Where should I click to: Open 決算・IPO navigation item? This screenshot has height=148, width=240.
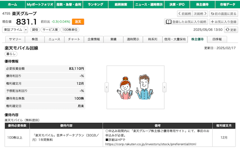tap(177, 4)
